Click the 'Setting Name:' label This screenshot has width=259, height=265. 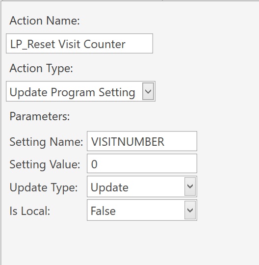coord(46,142)
